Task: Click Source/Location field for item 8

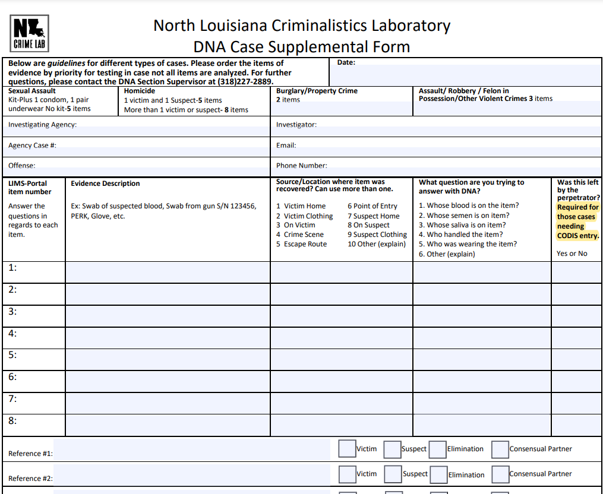Action: click(342, 425)
